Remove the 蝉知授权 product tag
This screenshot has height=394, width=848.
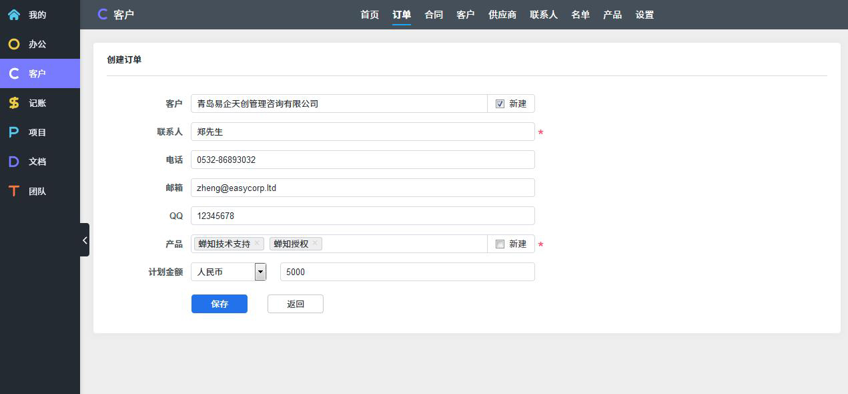(315, 243)
